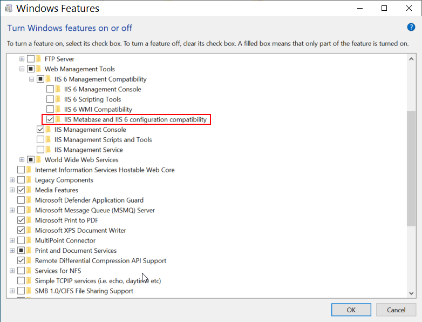Check Microsoft Defender Application Guard checkbox

[x=21, y=200]
